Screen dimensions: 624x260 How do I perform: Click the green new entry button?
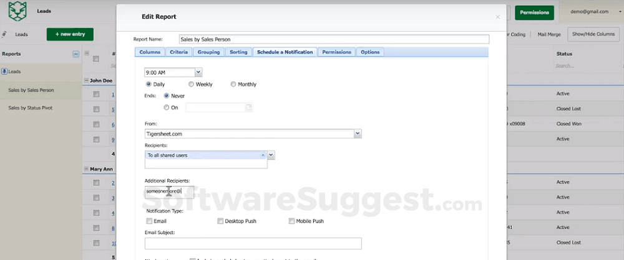(70, 34)
